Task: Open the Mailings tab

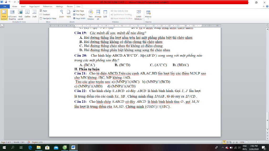Action: pos(60,6)
